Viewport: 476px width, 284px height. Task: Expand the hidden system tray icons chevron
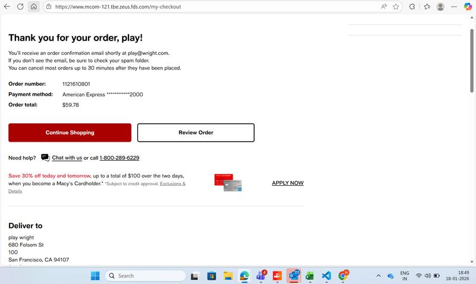click(x=378, y=276)
